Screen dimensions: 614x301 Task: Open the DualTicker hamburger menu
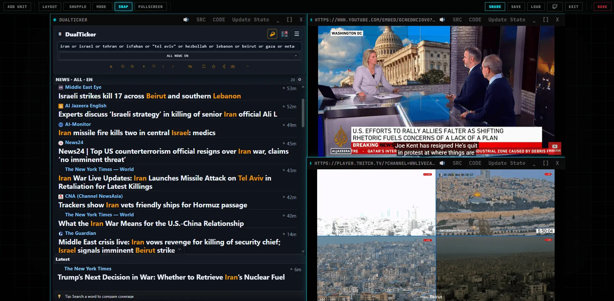tap(297, 34)
